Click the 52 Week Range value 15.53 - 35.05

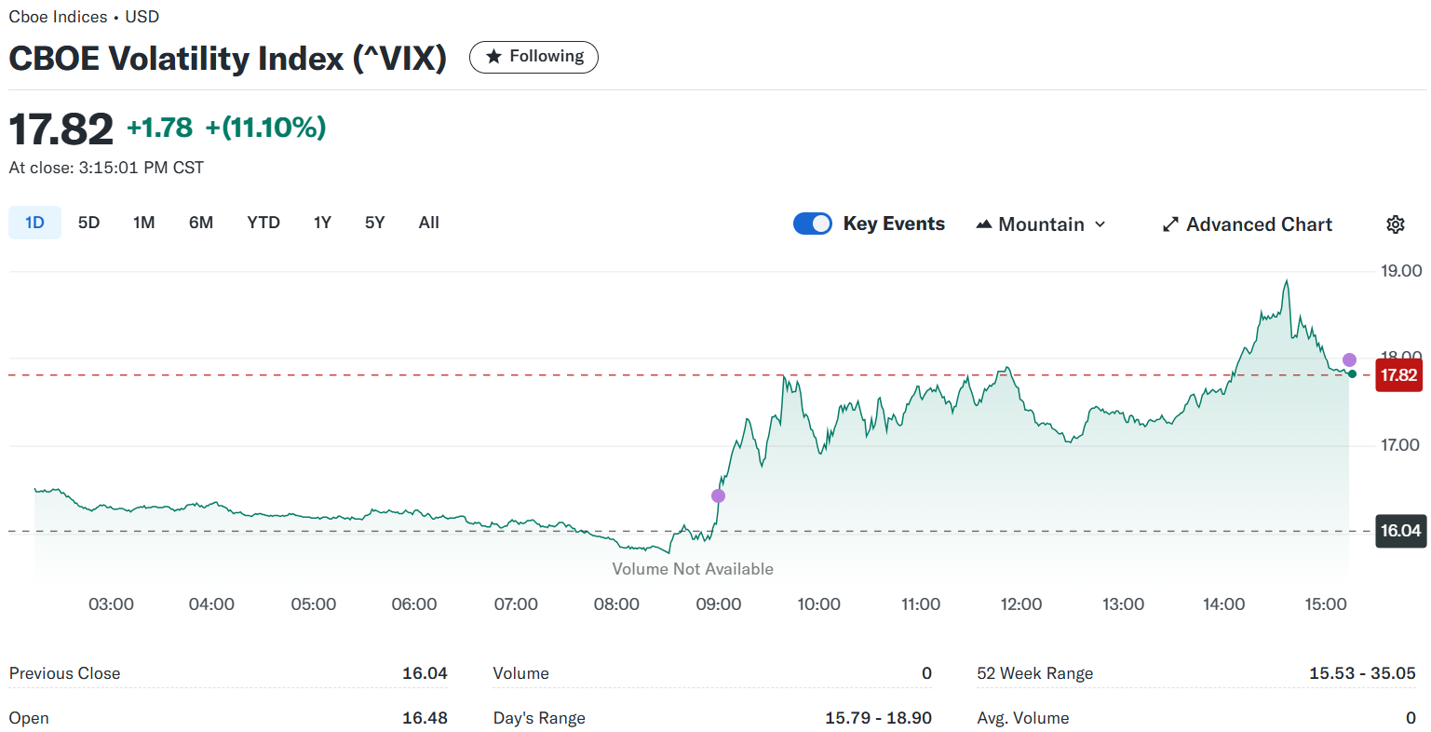1362,673
